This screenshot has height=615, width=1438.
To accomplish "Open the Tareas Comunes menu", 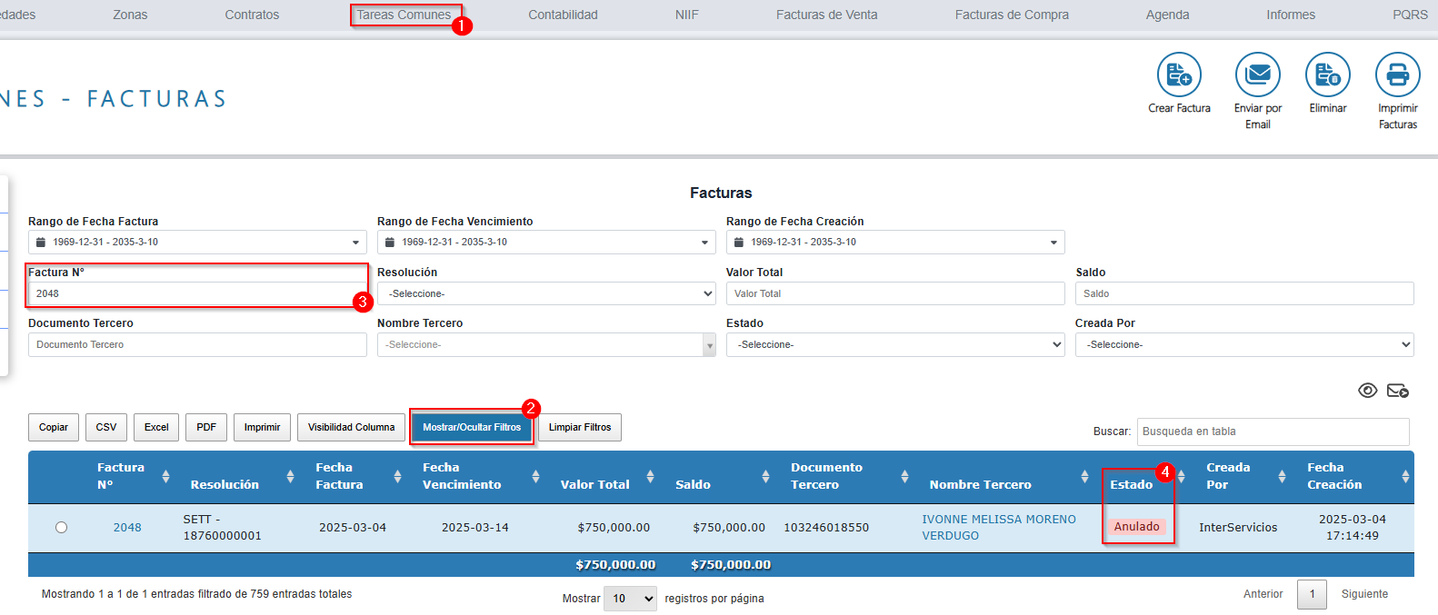I will pos(404,15).
